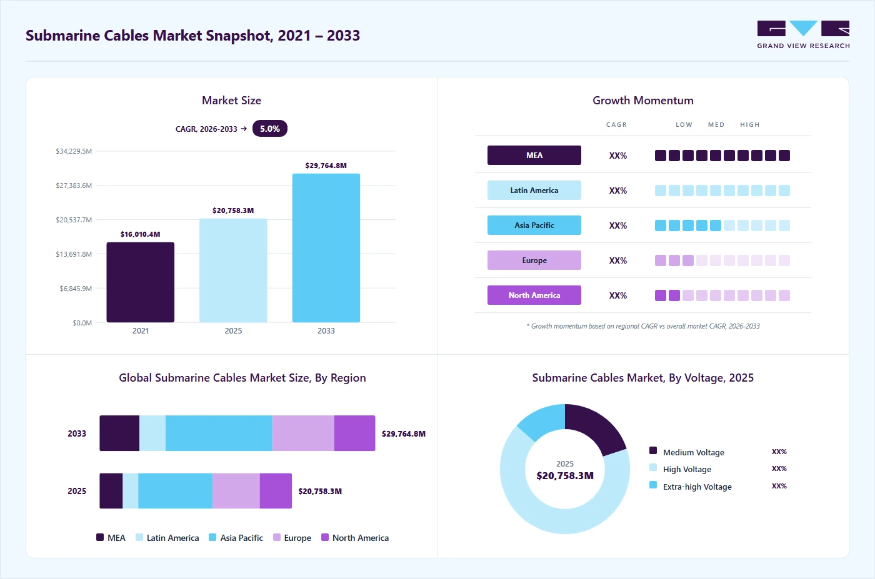Click the $20,537.7M axis label

(x=74, y=220)
